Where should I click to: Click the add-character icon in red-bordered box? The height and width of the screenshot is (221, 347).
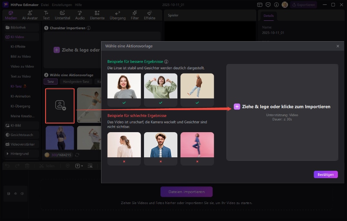60,105
